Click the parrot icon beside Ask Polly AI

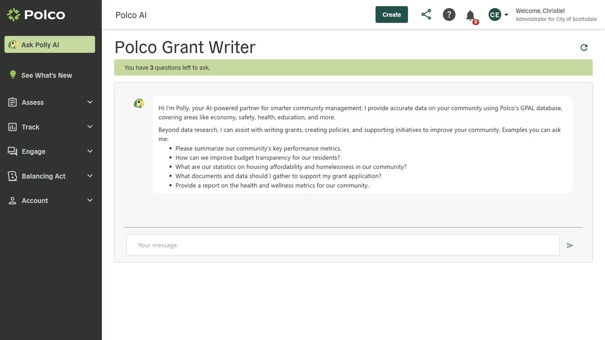[13, 45]
